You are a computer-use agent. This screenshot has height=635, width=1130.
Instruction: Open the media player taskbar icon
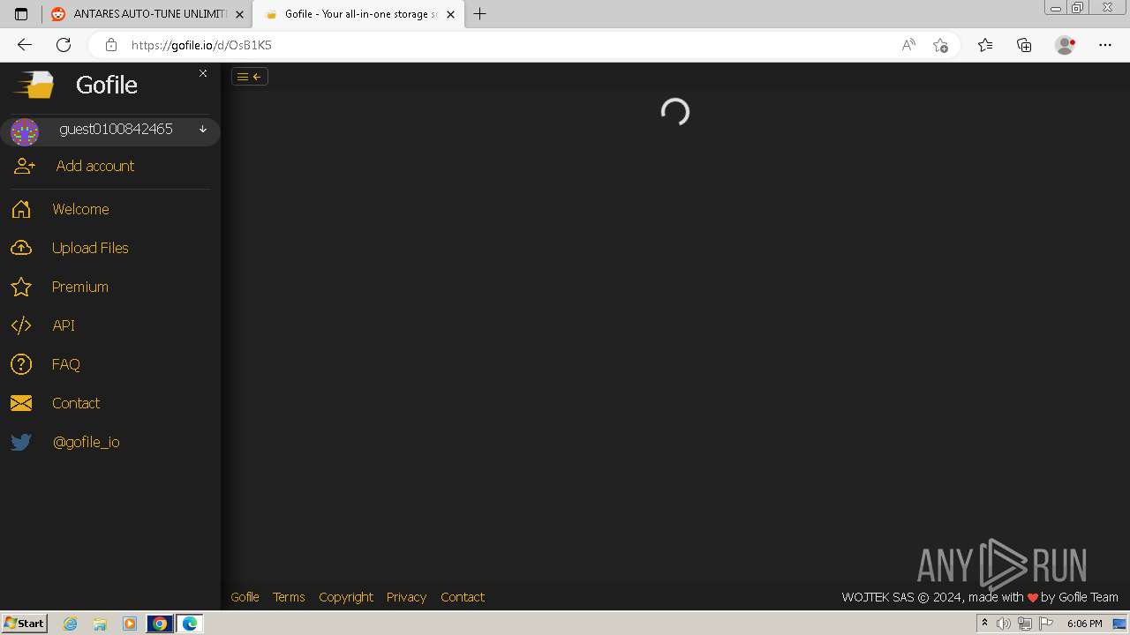(x=130, y=624)
